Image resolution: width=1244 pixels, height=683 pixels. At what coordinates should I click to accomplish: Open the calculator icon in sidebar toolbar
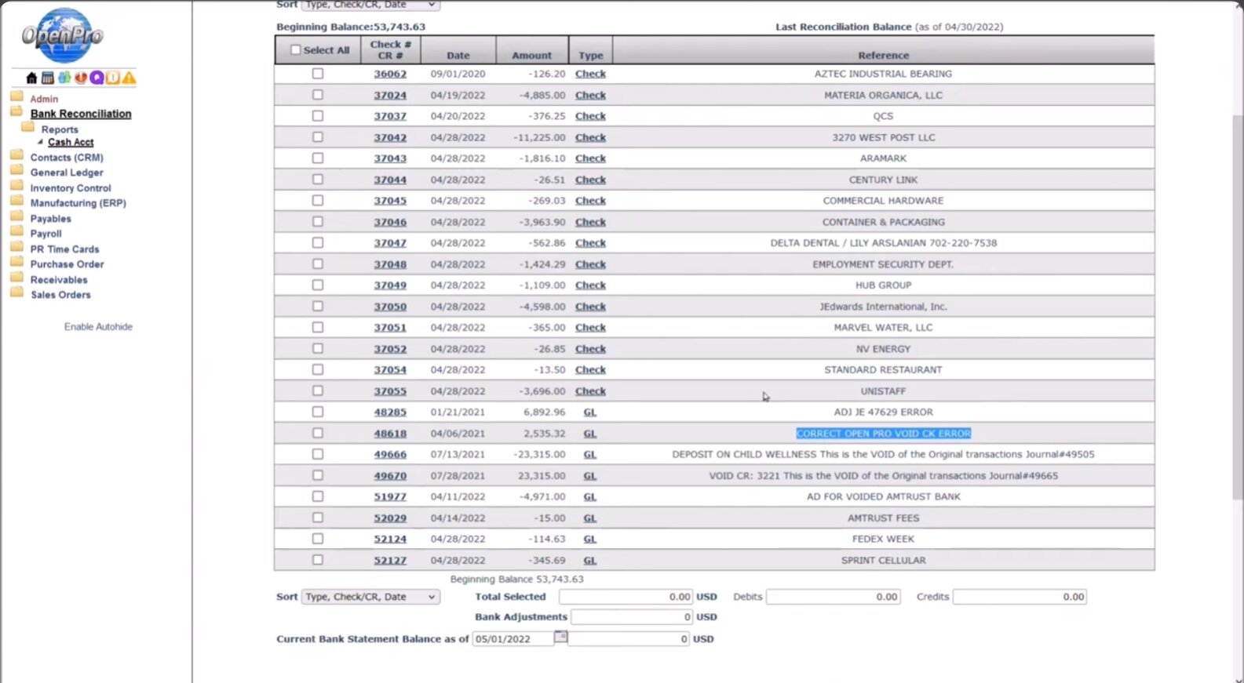(x=48, y=78)
